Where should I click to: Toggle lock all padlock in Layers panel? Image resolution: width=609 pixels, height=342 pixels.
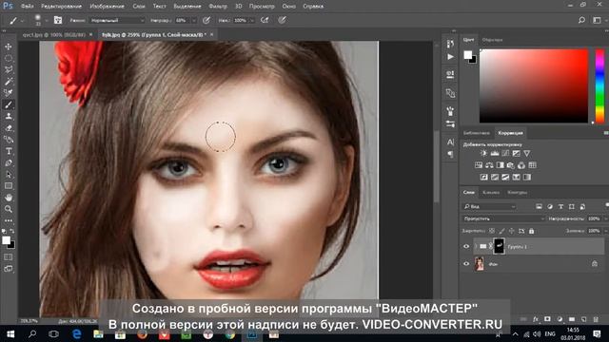531,231
